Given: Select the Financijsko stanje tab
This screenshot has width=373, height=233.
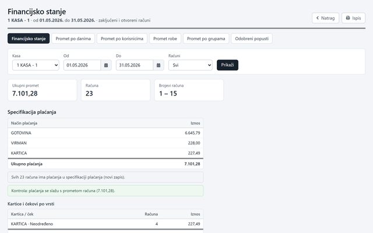Looking at the screenshot, I should click(29, 38).
